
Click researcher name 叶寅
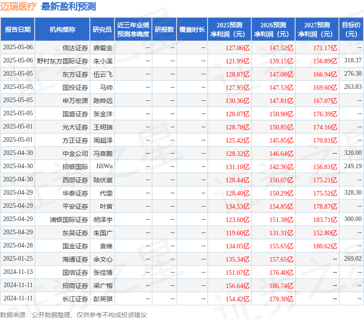click(106, 207)
